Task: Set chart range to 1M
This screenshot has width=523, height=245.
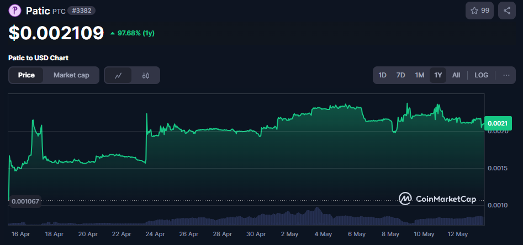Action: [419, 75]
